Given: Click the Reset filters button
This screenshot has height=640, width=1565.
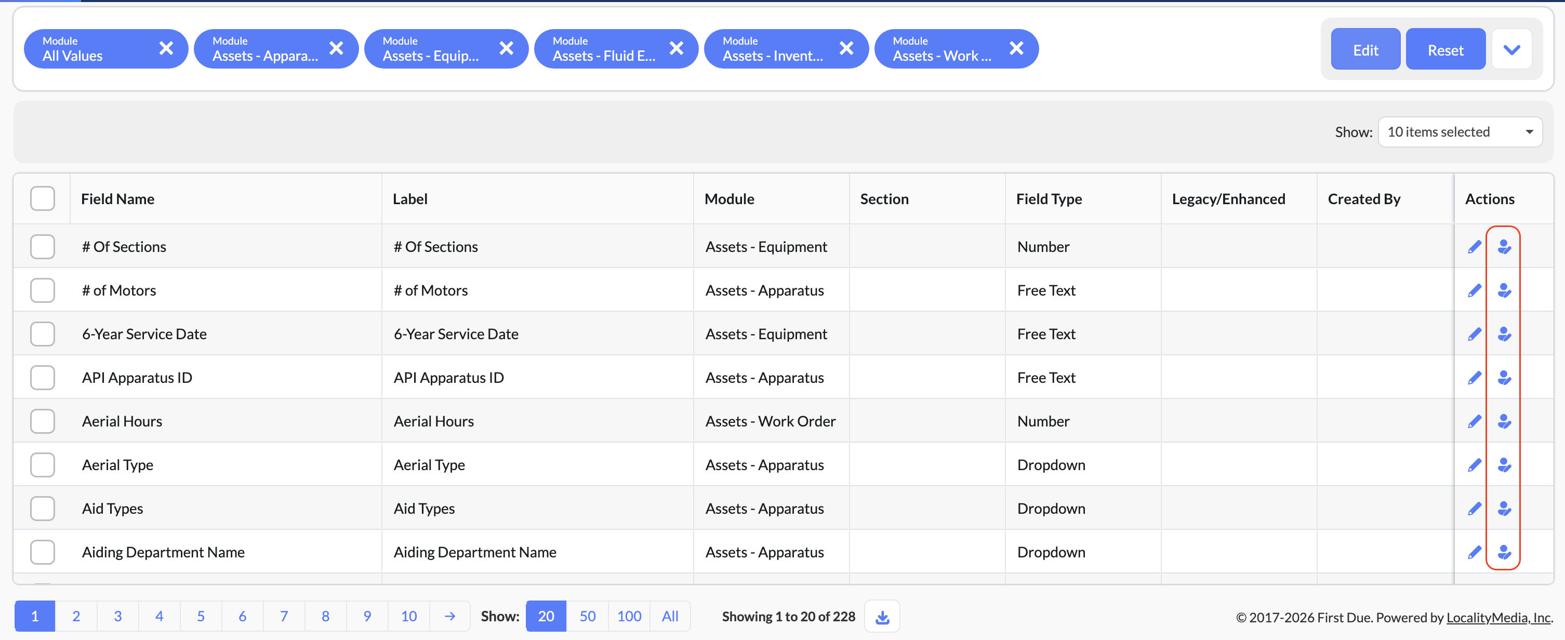Looking at the screenshot, I should pyautogui.click(x=1445, y=49).
